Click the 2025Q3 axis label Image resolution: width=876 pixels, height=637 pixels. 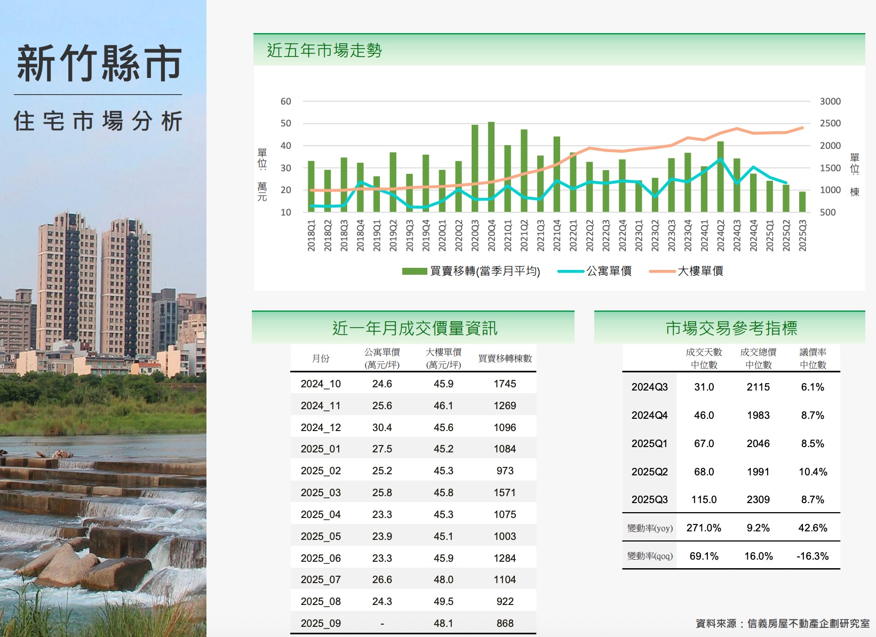click(x=802, y=235)
